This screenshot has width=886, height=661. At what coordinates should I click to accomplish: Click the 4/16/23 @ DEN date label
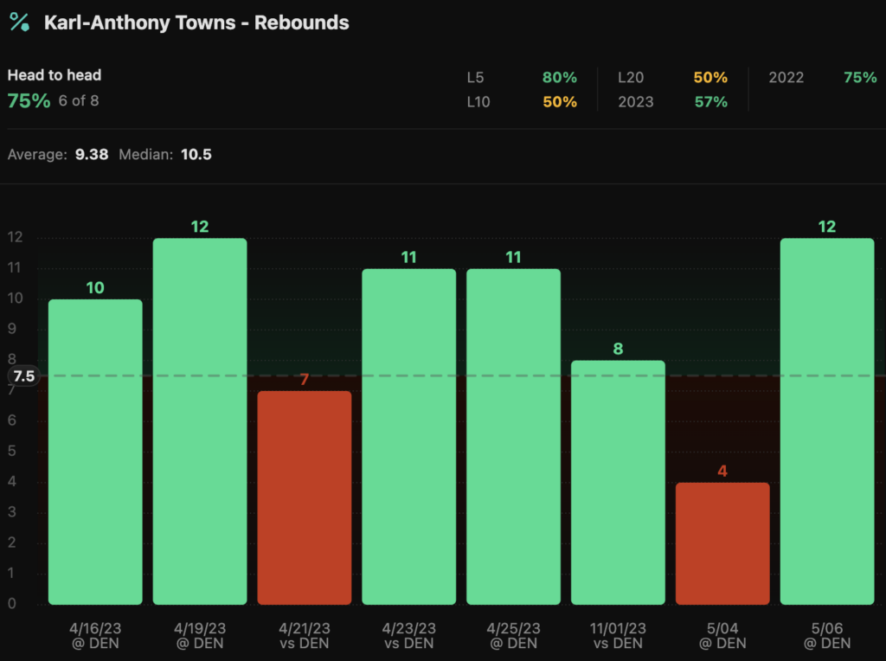pos(95,636)
